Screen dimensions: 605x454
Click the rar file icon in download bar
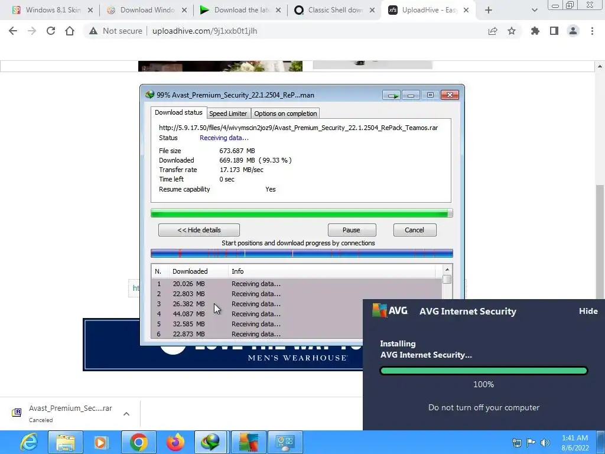tap(17, 413)
